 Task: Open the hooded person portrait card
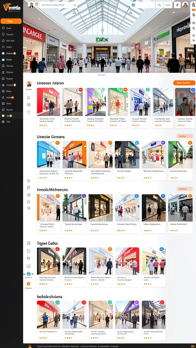[185, 108]
